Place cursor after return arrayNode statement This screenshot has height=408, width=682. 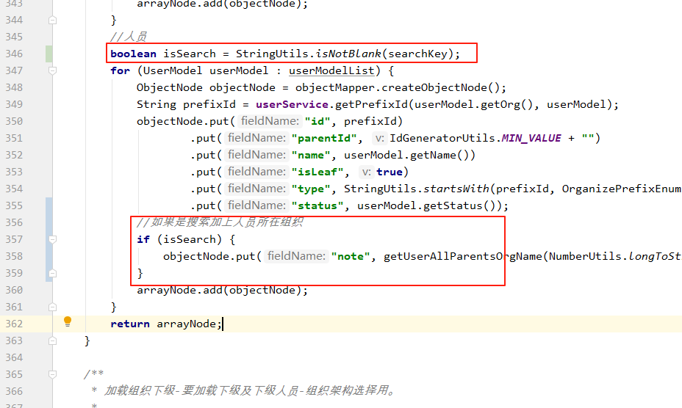[222, 324]
